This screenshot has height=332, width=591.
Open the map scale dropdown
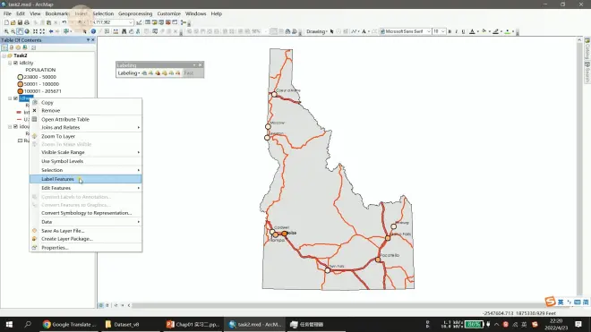pos(131,22)
